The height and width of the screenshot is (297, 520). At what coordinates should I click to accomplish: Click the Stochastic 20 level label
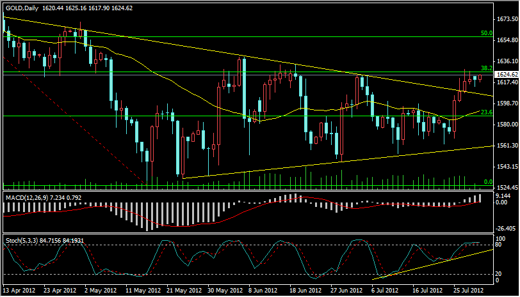(x=498, y=274)
